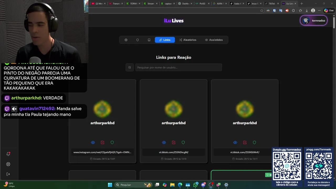
Task: Switch to the Jesus Cr browser tab
Action: 254,4
